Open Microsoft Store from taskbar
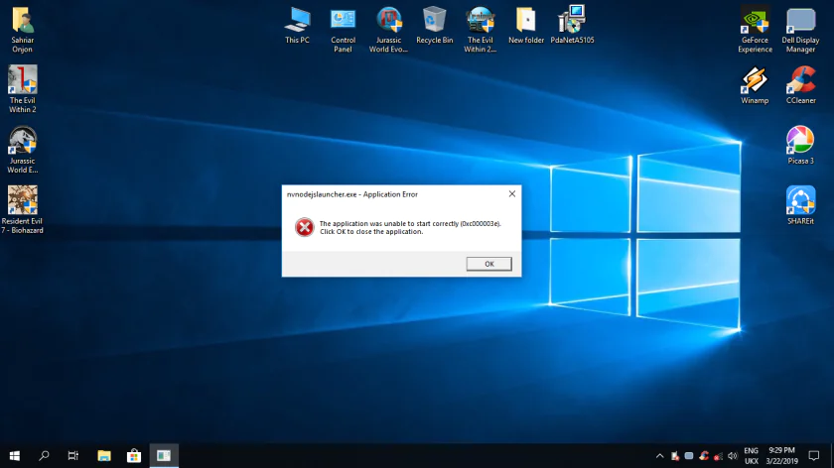 [x=134, y=456]
